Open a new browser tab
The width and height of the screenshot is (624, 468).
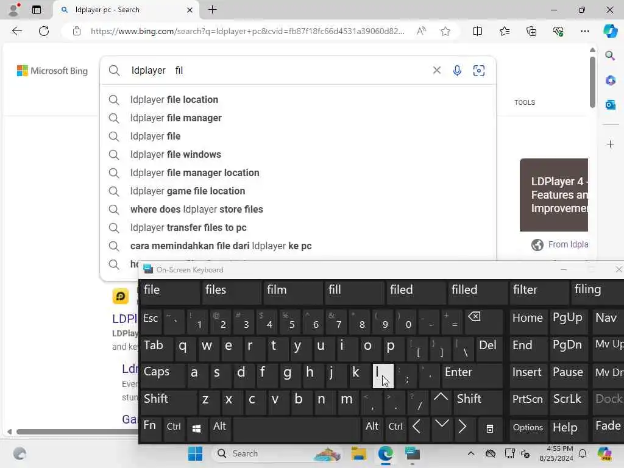[x=213, y=10]
